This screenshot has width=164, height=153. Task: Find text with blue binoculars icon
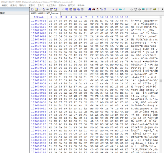(x=90, y=9)
